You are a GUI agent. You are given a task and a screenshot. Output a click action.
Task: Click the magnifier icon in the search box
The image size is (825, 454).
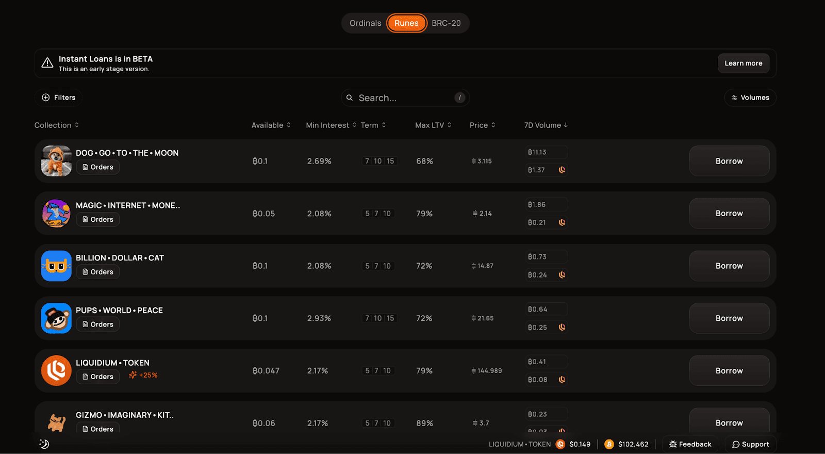(x=350, y=98)
